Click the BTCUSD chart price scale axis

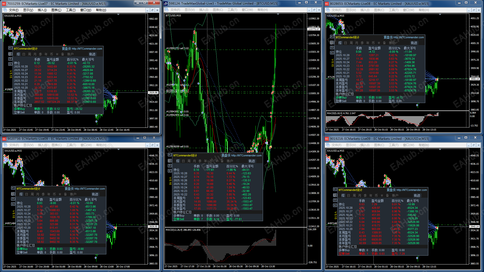[313, 101]
